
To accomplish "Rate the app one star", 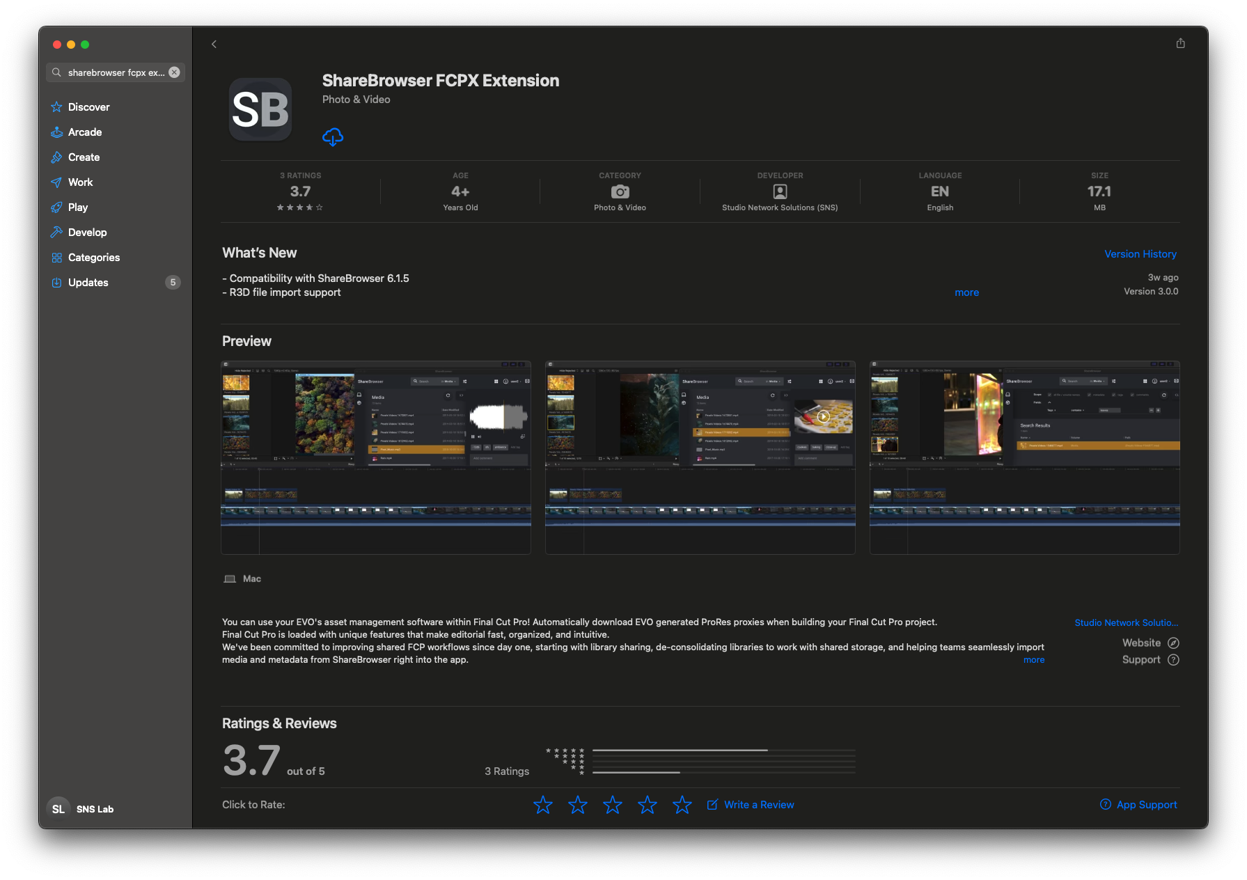I will [x=543, y=805].
